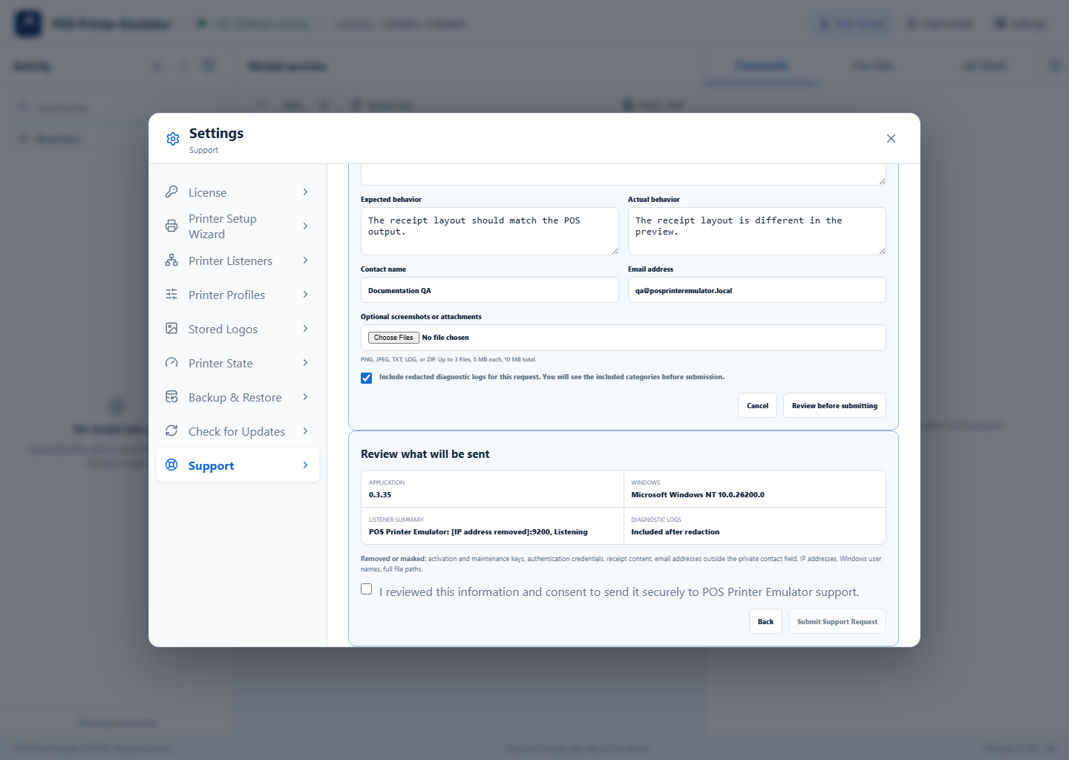Click the Printer Profiles sliders icon

coord(171,295)
